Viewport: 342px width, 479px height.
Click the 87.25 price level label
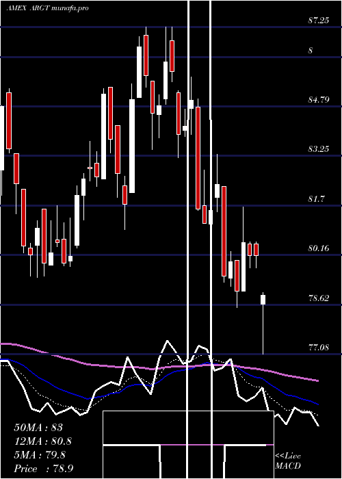319,21
